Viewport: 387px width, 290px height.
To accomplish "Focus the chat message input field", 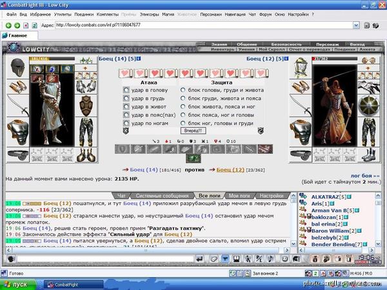I will [x=105, y=259].
